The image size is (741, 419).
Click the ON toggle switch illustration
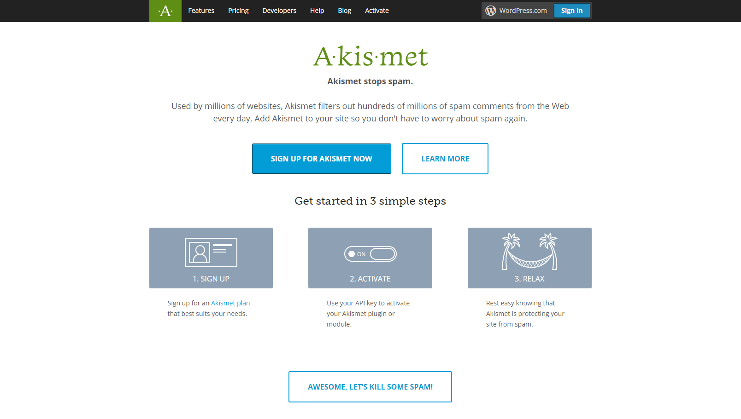pyautogui.click(x=370, y=254)
